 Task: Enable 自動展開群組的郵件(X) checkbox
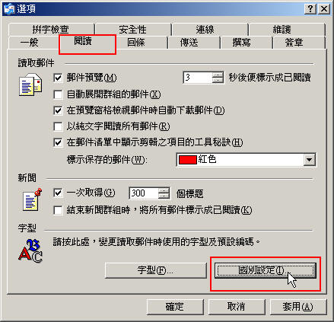coord(58,94)
